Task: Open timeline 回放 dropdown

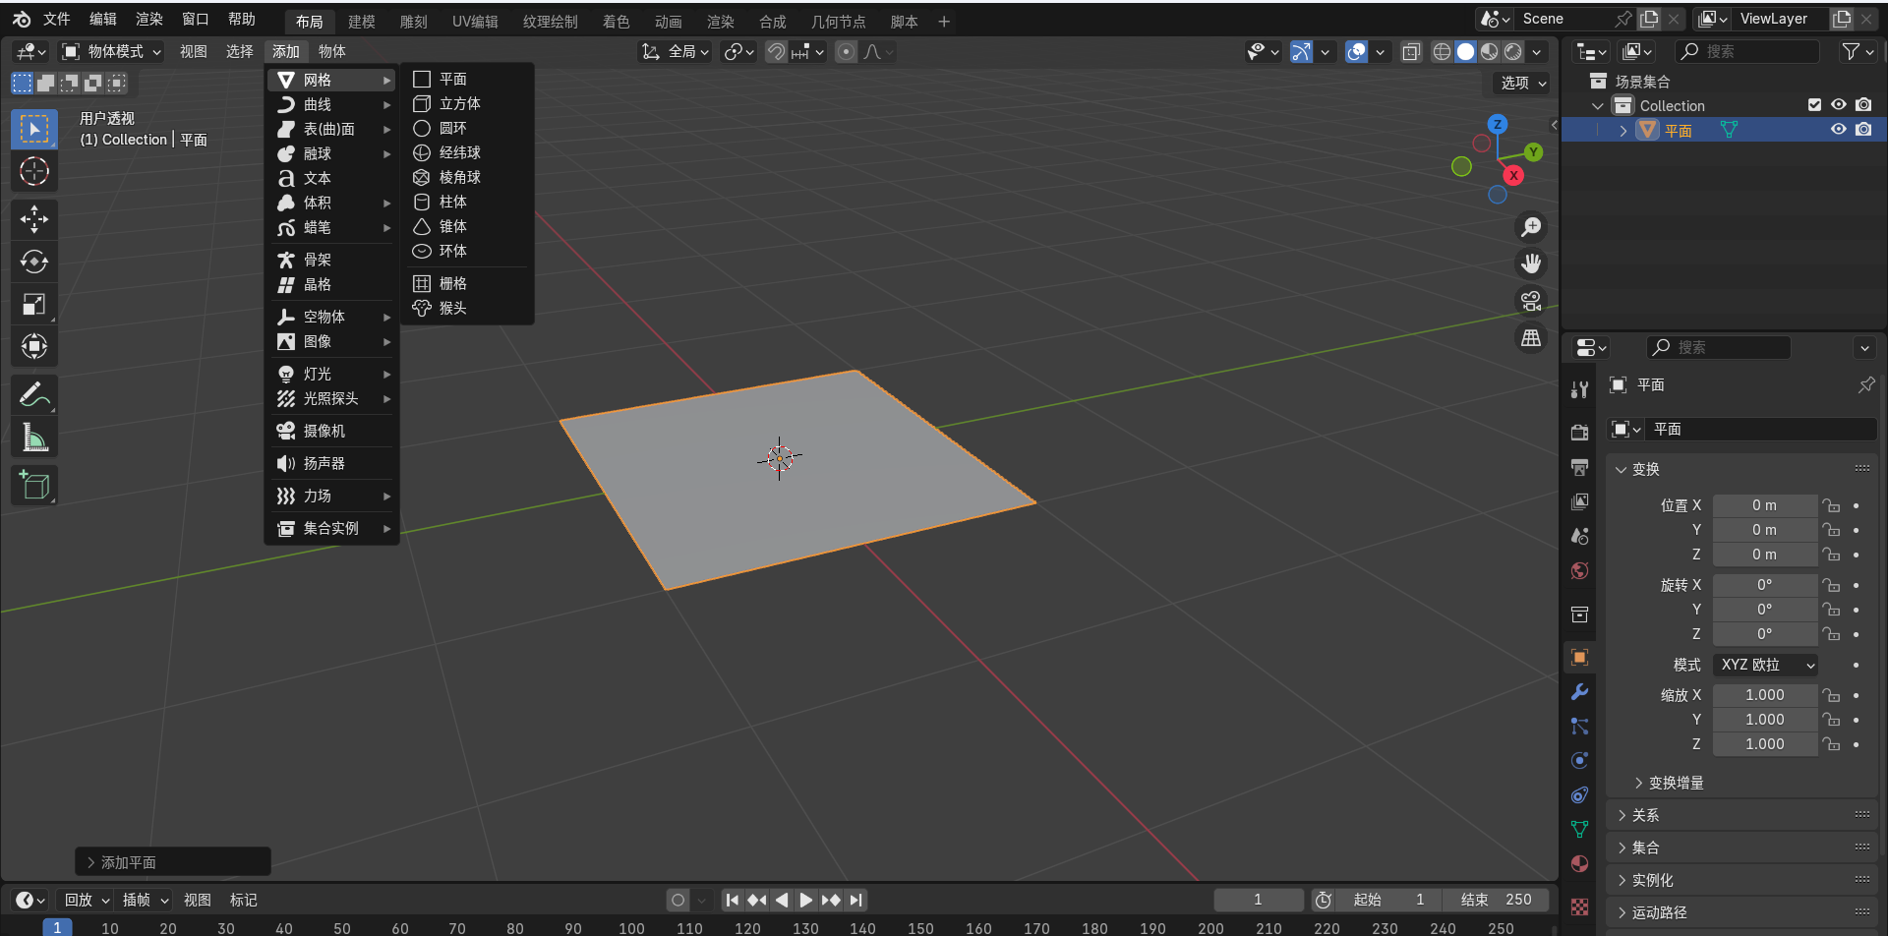Action: tap(87, 900)
